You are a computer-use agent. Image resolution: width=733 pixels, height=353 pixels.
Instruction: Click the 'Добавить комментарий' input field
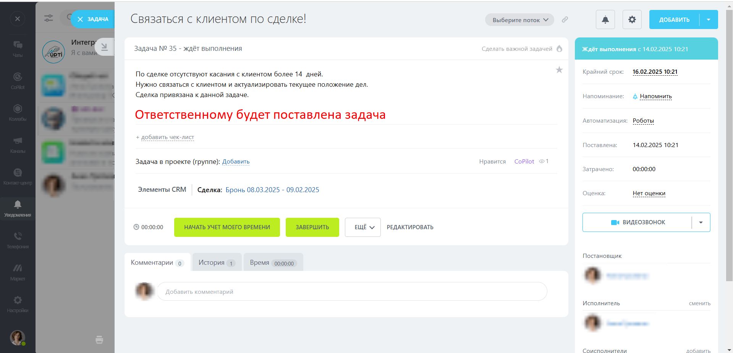click(351, 291)
